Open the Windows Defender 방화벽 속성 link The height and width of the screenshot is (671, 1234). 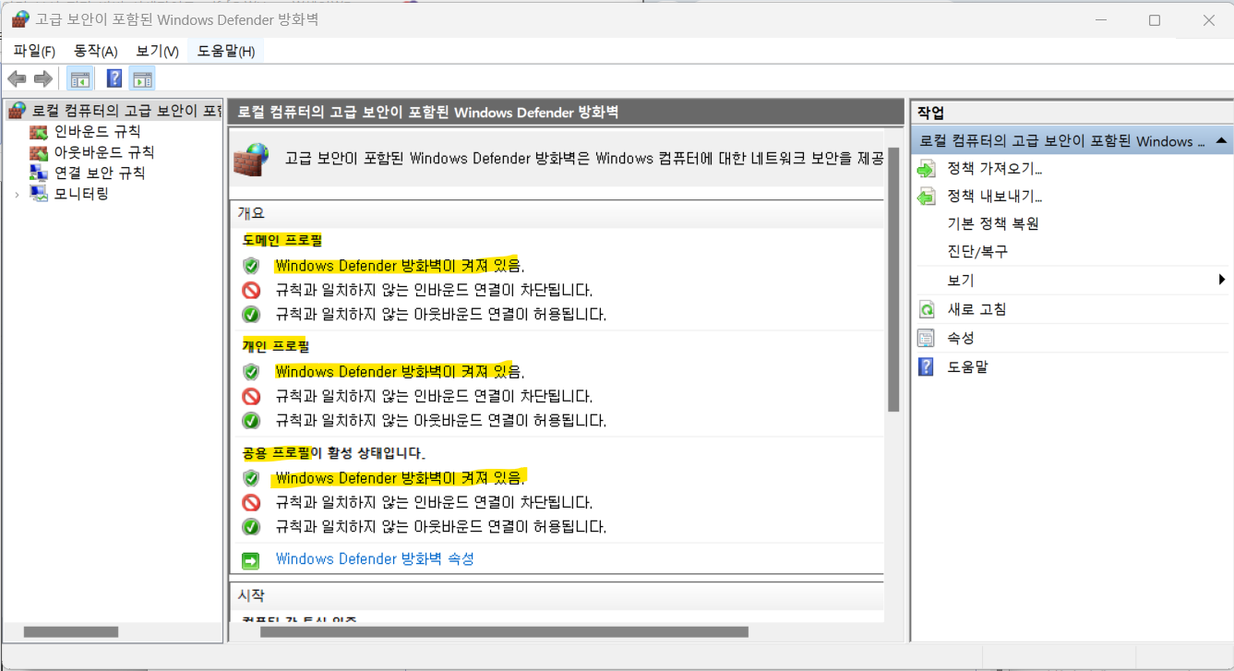[x=375, y=559]
